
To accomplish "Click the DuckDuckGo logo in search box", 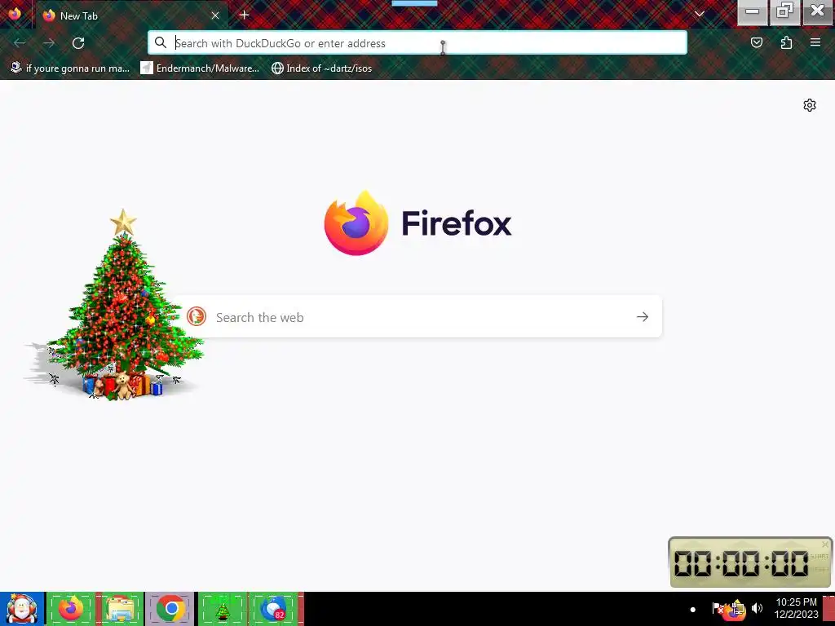I will [x=197, y=317].
